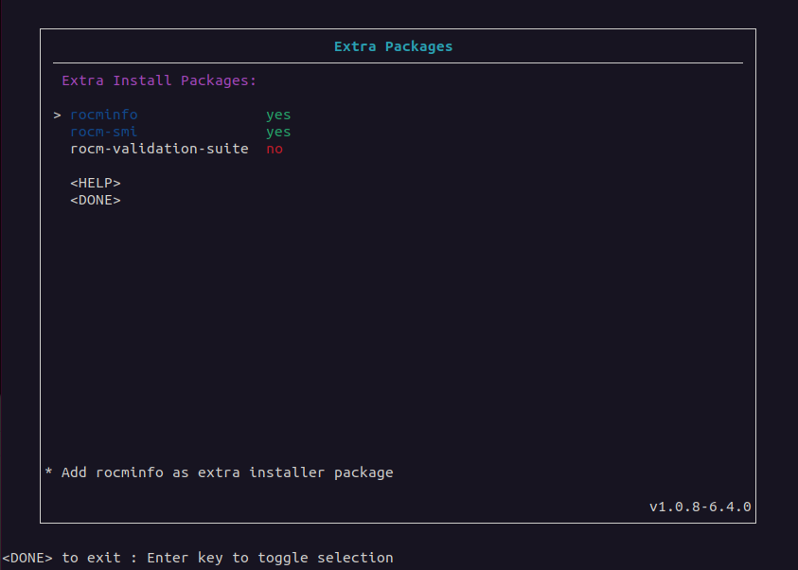The image size is (798, 570).
Task: Click the word rocminfo in the description line
Action: [129, 472]
